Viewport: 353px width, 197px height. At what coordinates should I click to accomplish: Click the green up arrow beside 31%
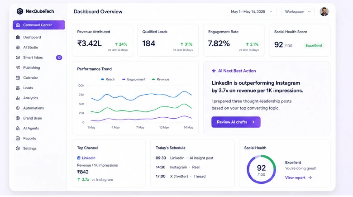point(181,44)
